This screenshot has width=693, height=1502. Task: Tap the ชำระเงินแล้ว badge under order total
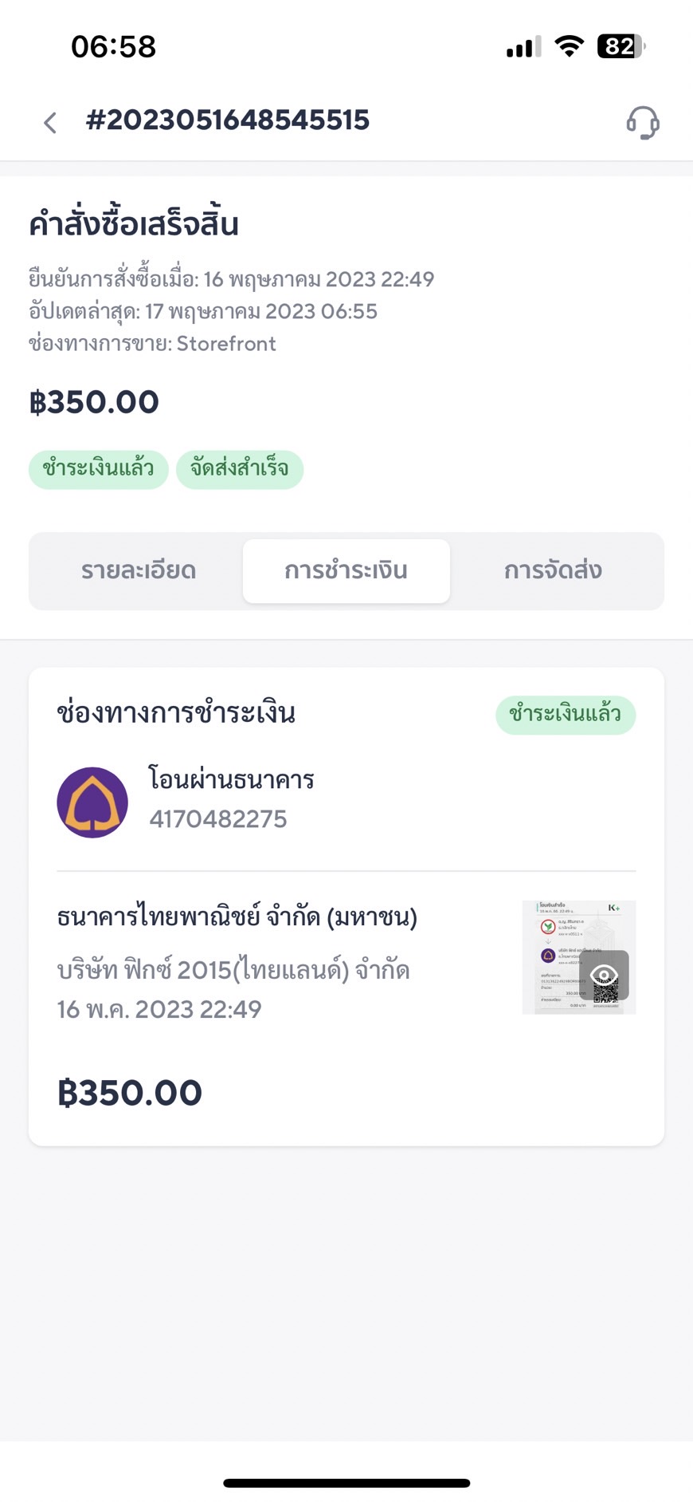click(x=98, y=468)
